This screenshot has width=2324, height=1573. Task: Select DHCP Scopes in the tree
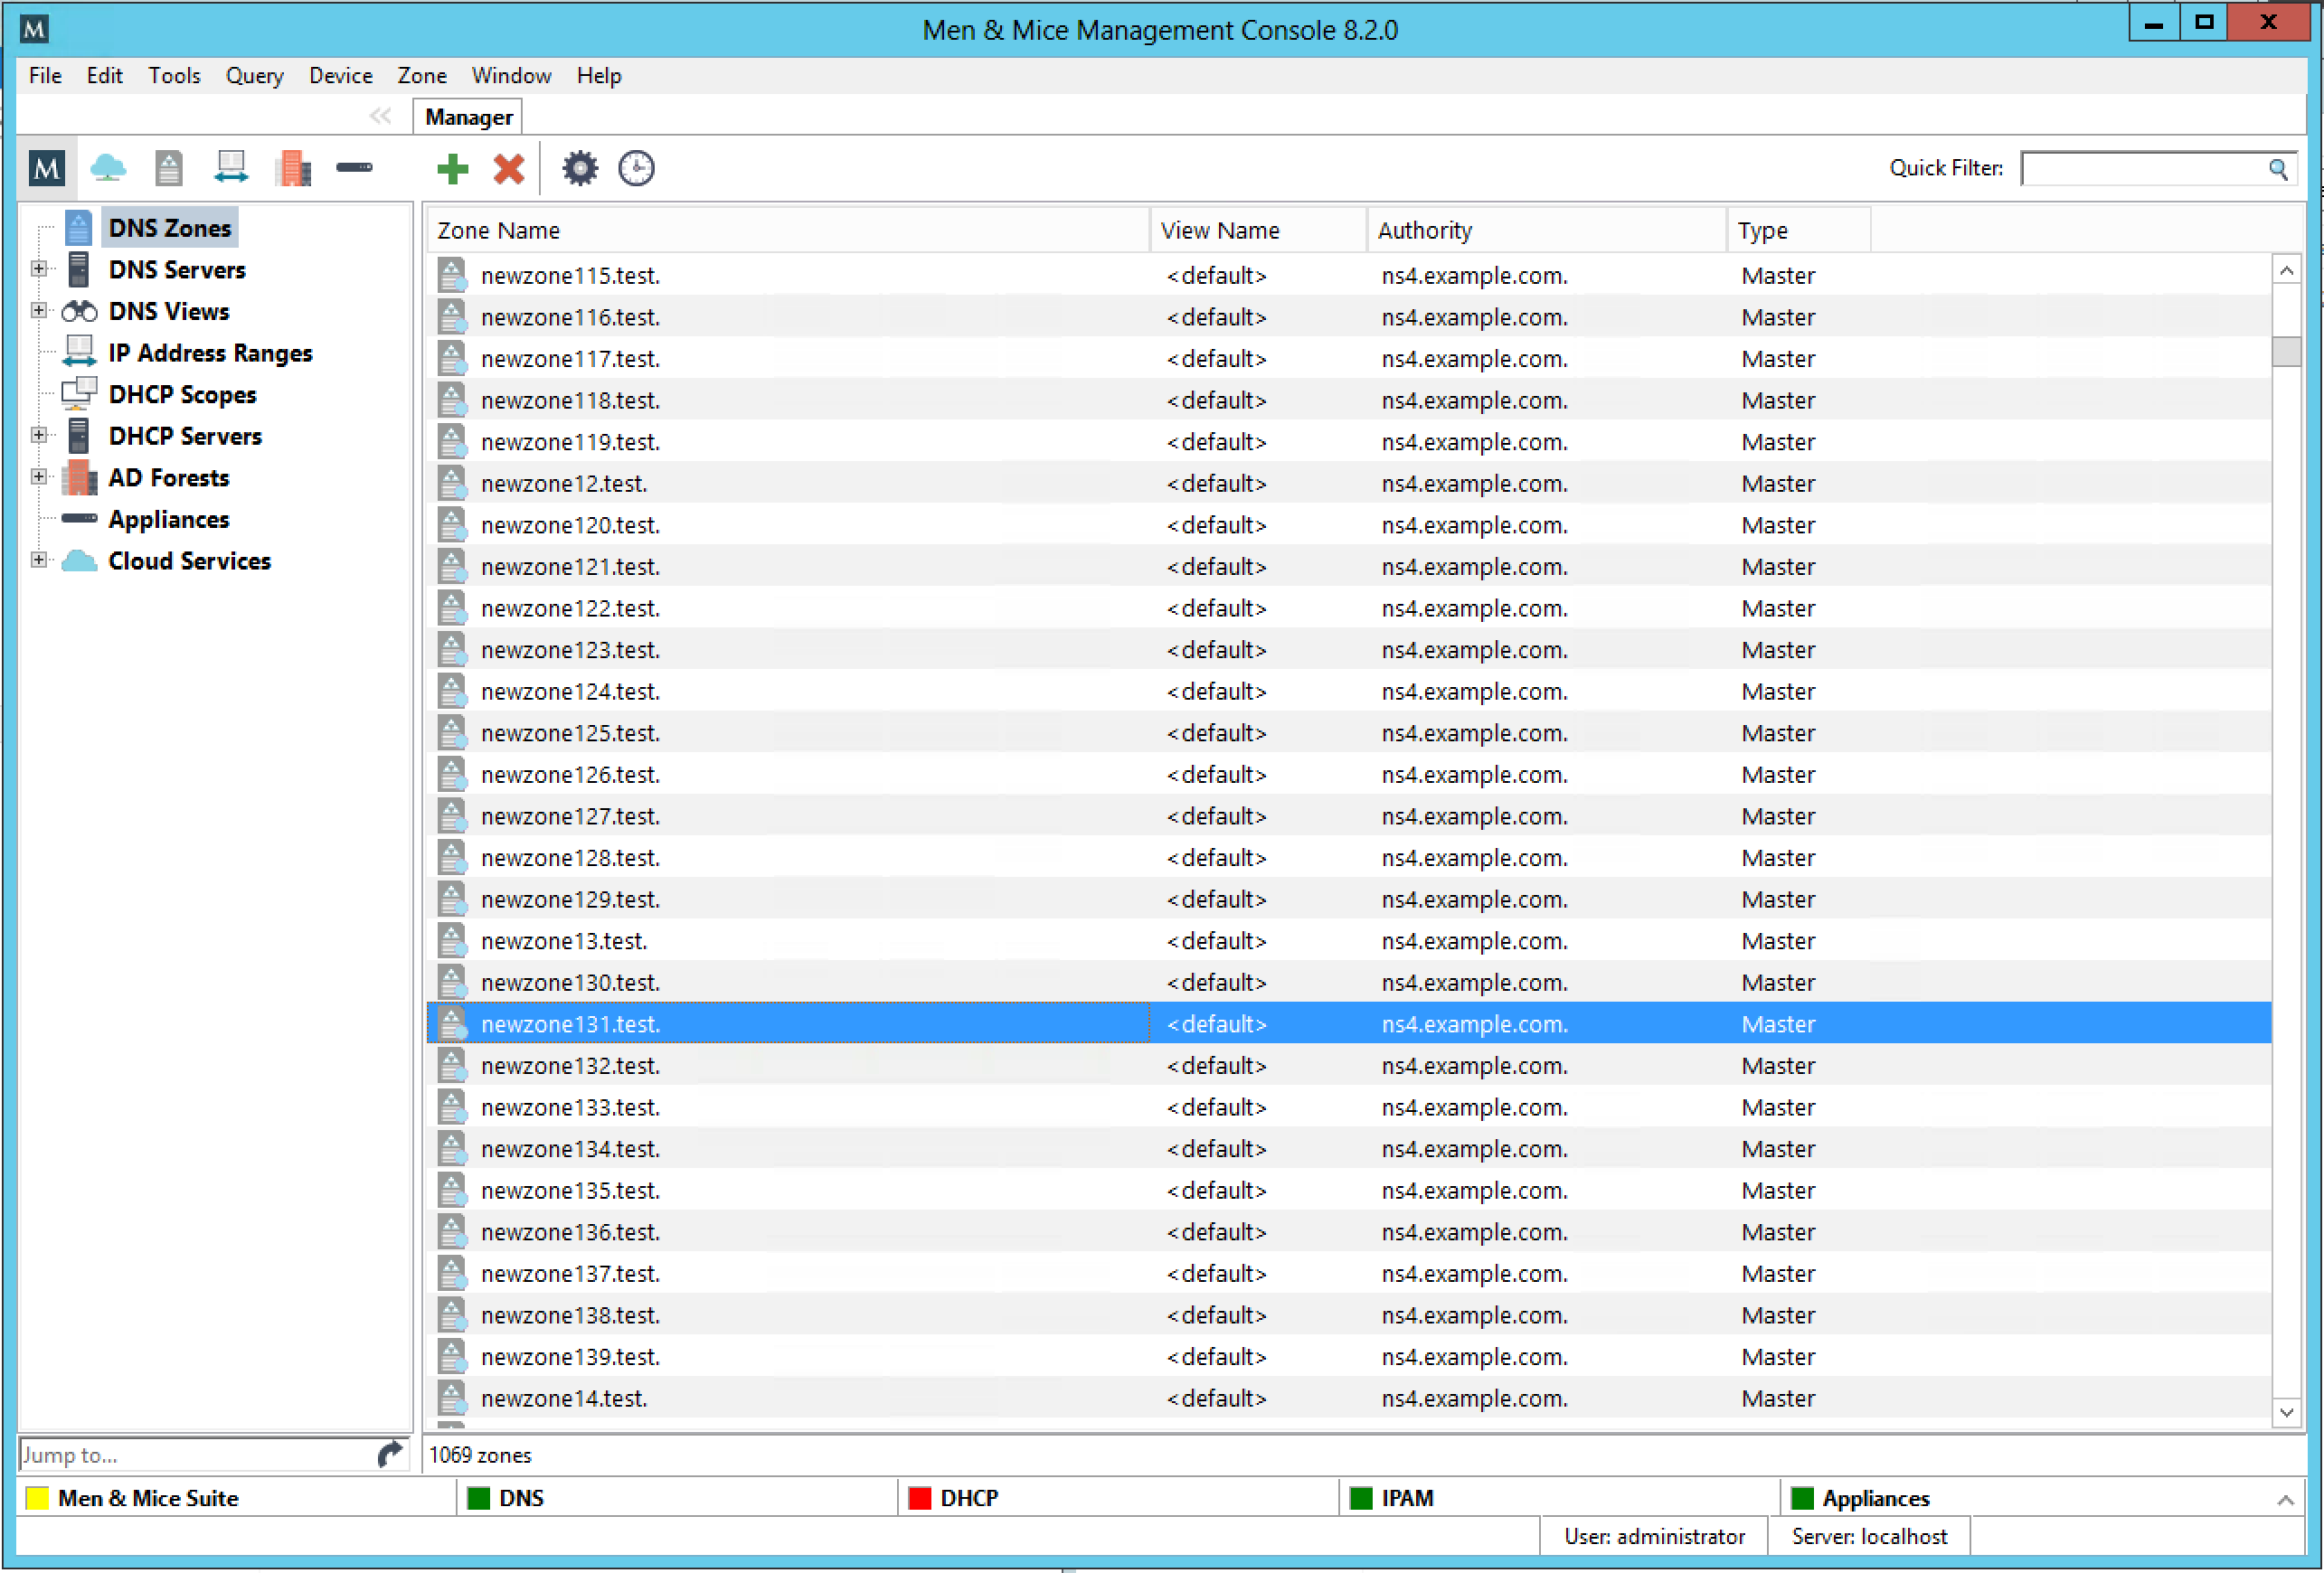click(x=182, y=395)
